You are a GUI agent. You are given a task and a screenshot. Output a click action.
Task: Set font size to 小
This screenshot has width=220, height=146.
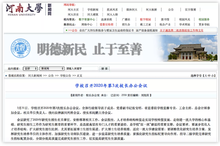pyautogui.click(x=213, y=76)
